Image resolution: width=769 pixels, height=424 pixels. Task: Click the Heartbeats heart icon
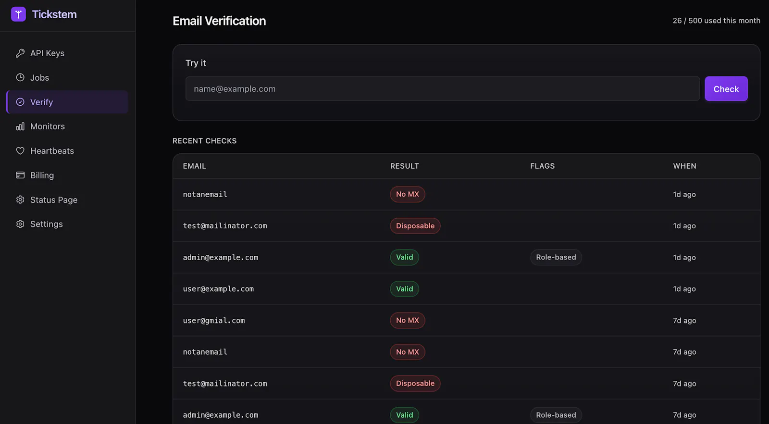point(20,151)
